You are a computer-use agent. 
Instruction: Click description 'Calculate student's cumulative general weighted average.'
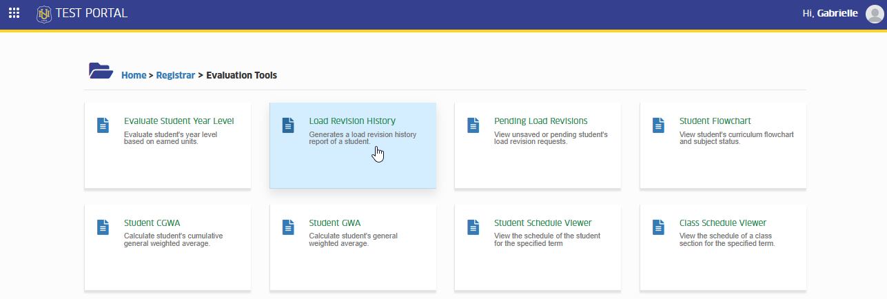(174, 240)
